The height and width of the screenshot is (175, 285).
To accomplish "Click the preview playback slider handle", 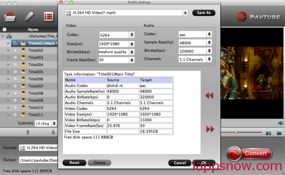I will click(236, 132).
